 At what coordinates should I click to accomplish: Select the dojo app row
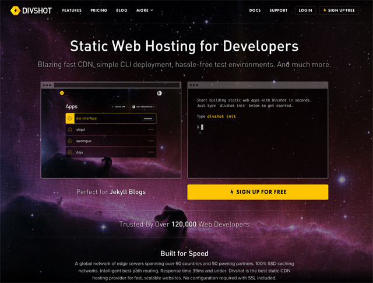(x=111, y=152)
